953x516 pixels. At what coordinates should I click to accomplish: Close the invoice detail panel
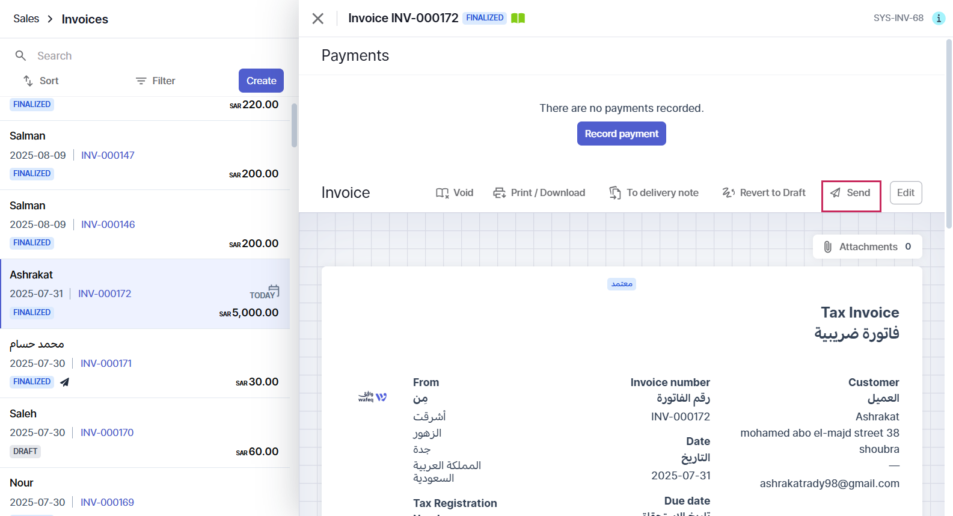click(x=318, y=19)
